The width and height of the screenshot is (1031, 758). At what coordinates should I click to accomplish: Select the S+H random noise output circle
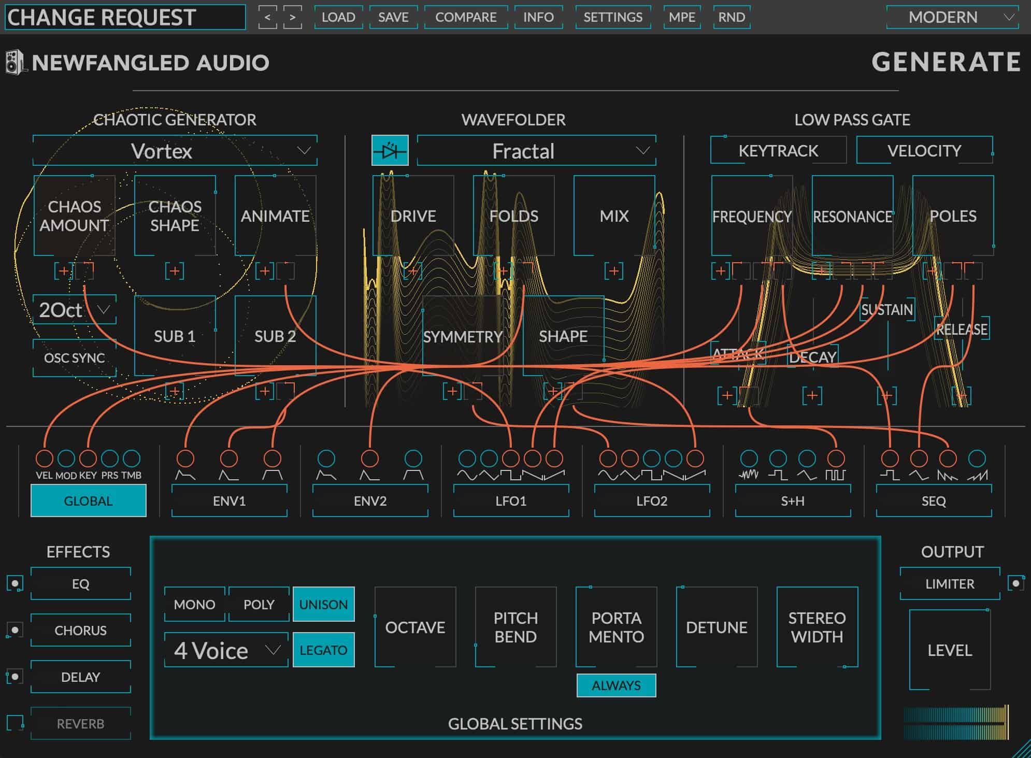coord(749,459)
